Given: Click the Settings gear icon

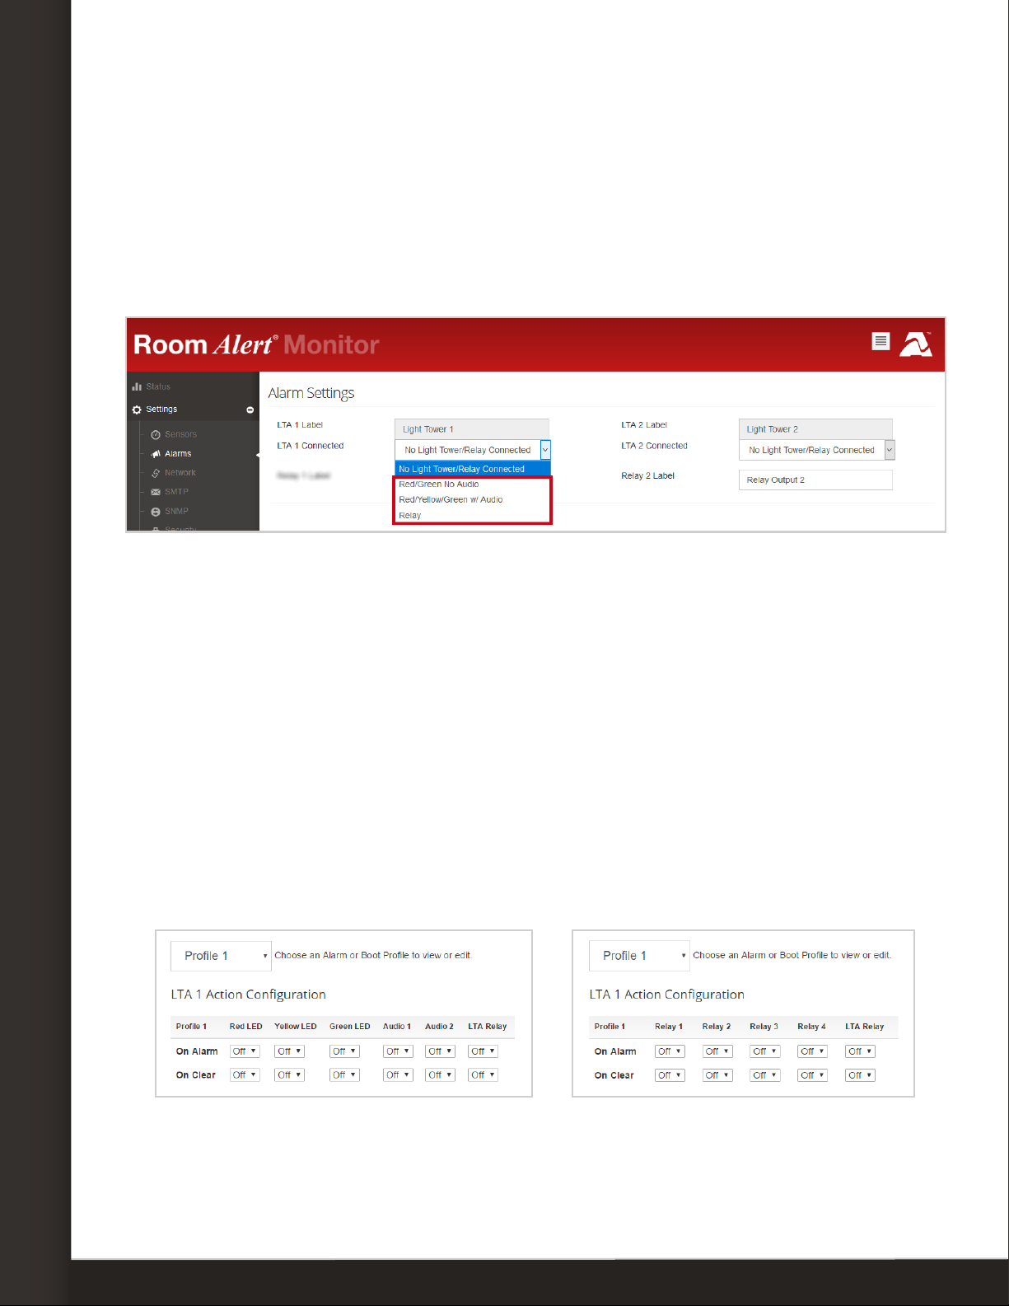Looking at the screenshot, I should [x=137, y=410].
